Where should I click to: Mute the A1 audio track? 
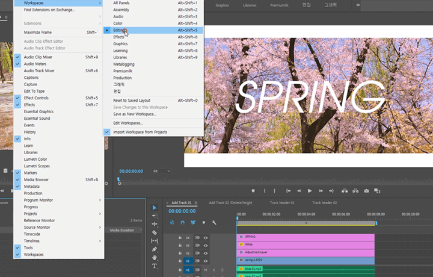pyautogui.click(x=206, y=270)
